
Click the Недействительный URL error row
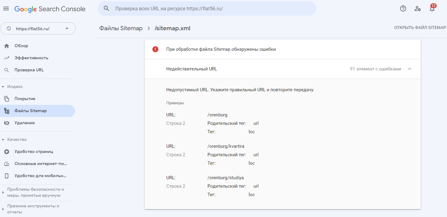click(x=283, y=69)
